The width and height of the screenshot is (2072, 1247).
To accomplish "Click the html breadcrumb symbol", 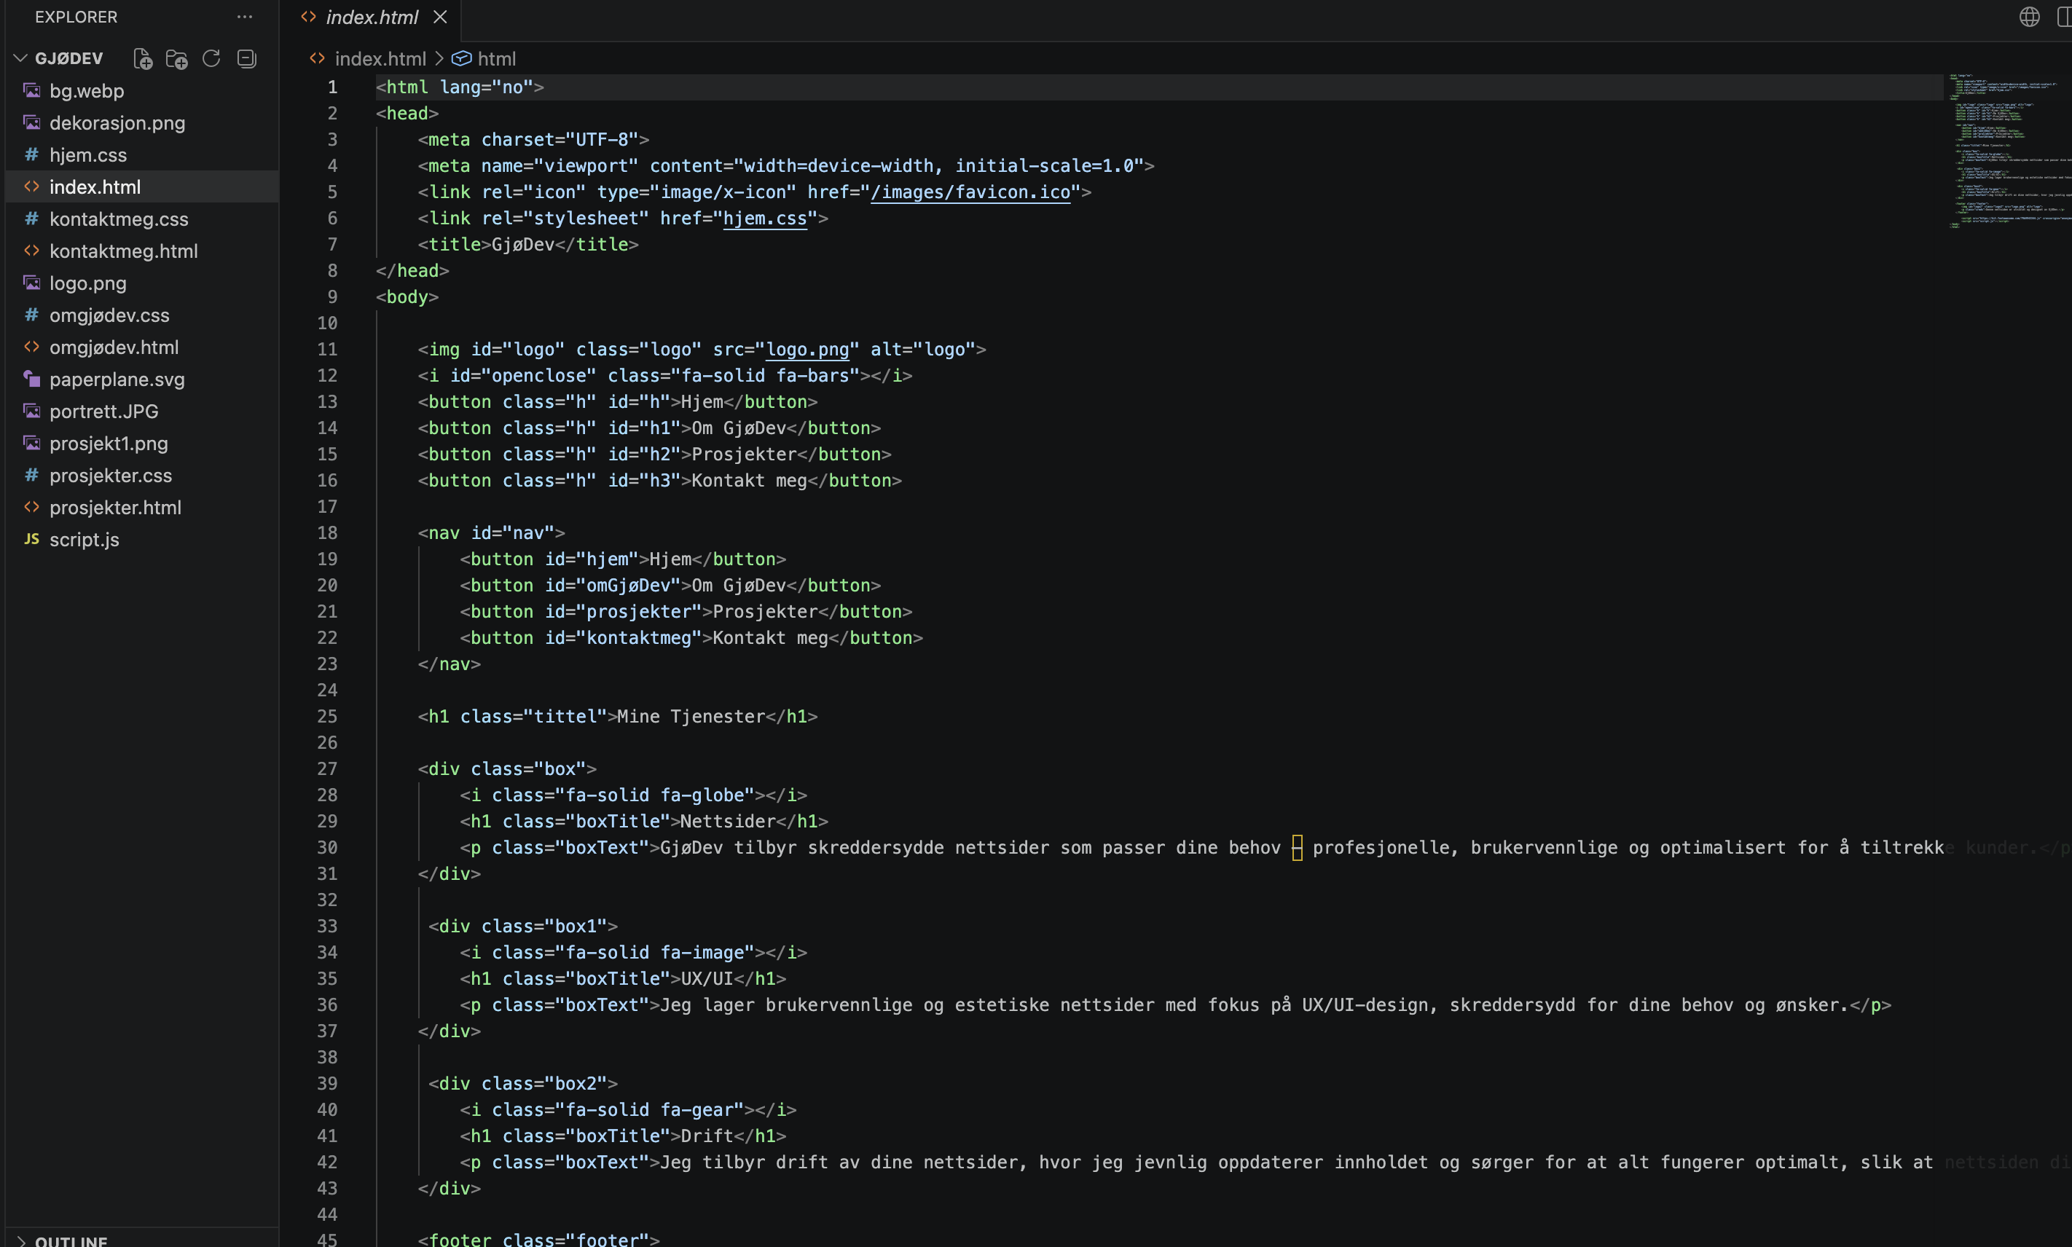I will 495,59.
